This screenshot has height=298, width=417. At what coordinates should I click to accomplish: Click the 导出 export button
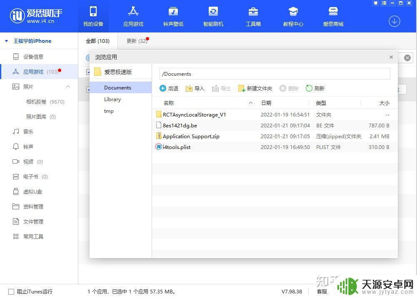[221, 89]
